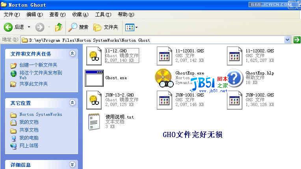
Task: Click the Ghost.exe file name text
Action: pos(116,78)
